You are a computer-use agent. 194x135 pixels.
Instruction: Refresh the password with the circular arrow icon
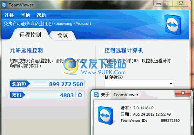(80, 95)
